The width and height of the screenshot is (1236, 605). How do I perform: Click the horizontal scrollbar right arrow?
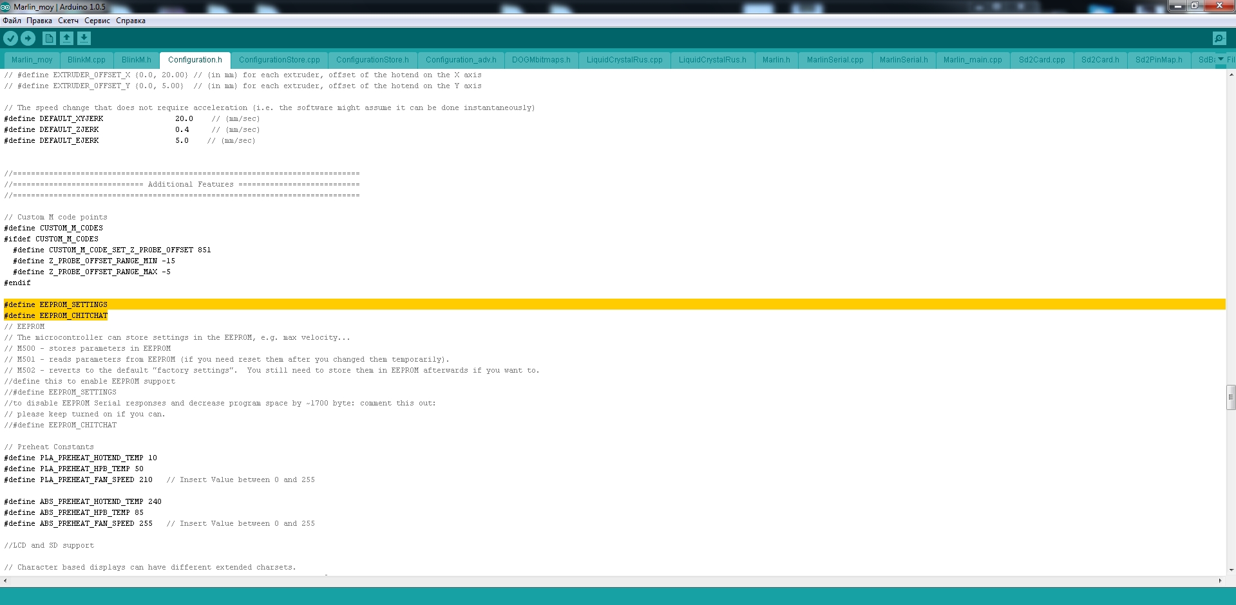click(x=1220, y=581)
